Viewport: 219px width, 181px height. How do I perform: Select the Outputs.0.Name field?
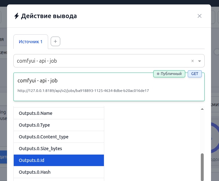pyautogui.click(x=59, y=113)
